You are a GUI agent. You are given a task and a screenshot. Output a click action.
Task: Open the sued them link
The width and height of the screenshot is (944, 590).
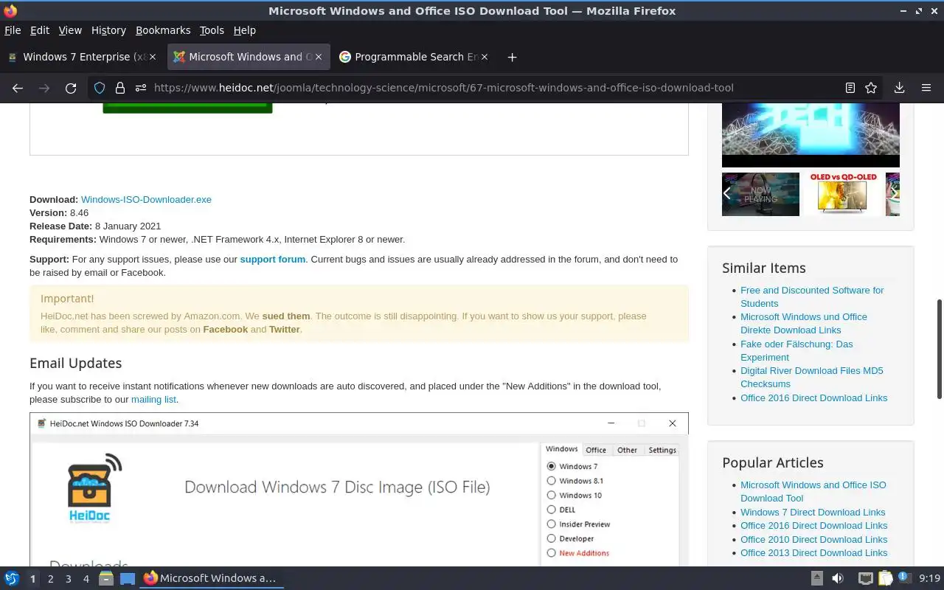(286, 316)
